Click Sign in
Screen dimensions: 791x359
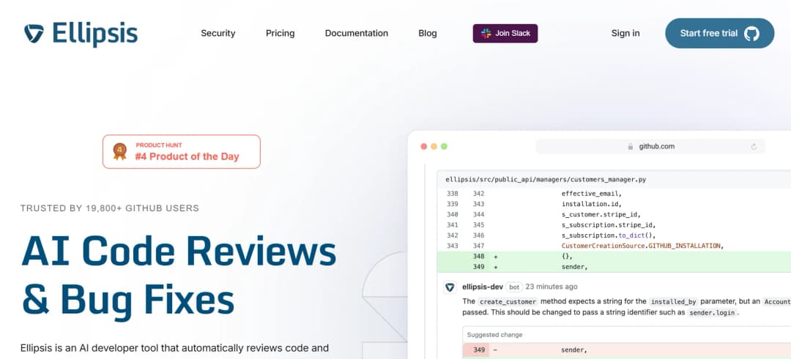pos(625,33)
